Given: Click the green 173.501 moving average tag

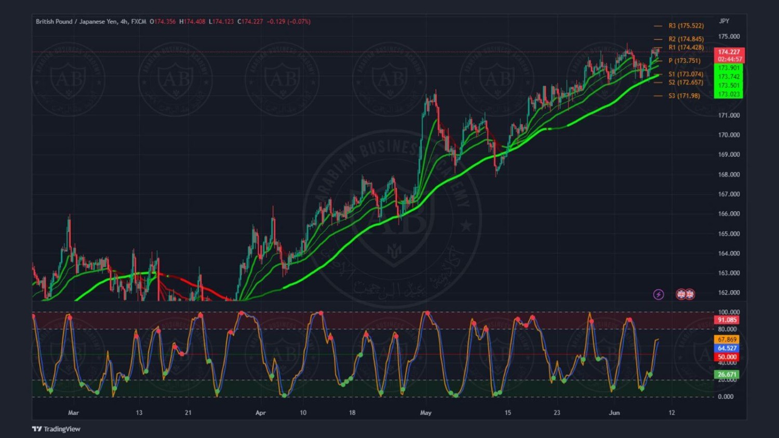Looking at the screenshot, I should point(729,86).
